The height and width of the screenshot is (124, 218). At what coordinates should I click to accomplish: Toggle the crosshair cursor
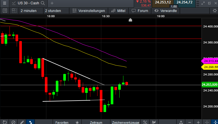207,122
